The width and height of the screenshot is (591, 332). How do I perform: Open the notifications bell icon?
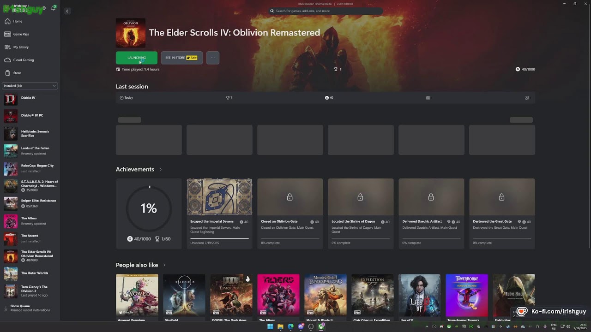tap(54, 8)
